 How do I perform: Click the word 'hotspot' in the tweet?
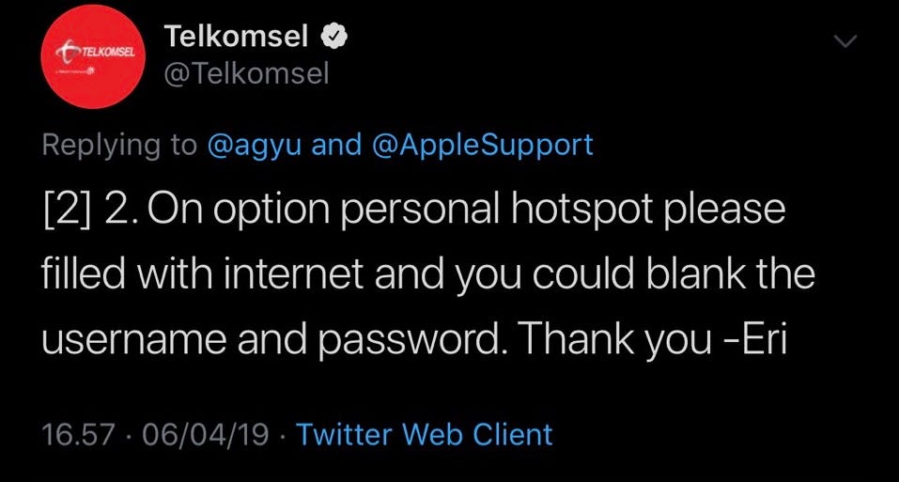point(581,209)
